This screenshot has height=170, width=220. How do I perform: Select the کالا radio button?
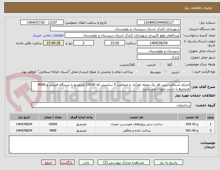tap(176, 64)
